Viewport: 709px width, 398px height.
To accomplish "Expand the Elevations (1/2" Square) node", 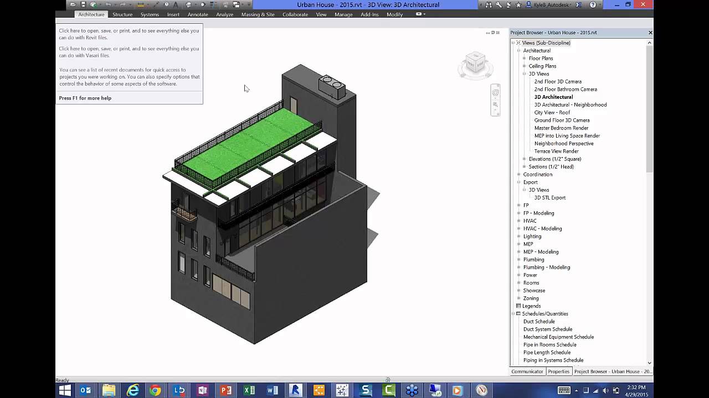I will pos(524,159).
